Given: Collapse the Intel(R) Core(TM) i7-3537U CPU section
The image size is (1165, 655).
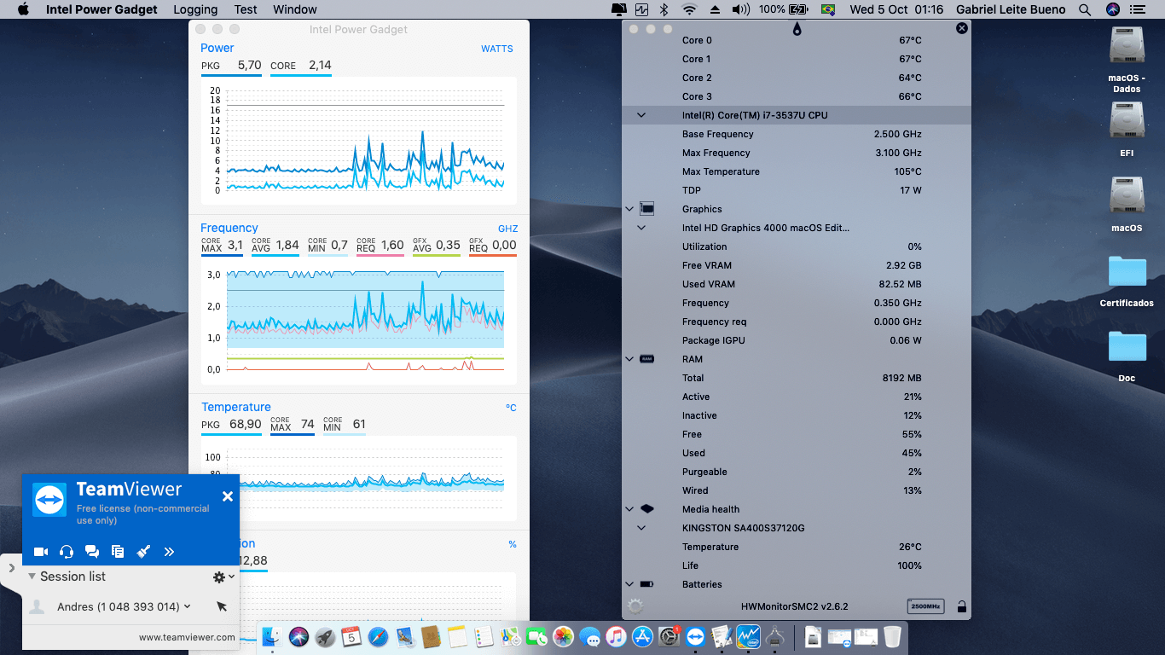Looking at the screenshot, I should coord(641,115).
